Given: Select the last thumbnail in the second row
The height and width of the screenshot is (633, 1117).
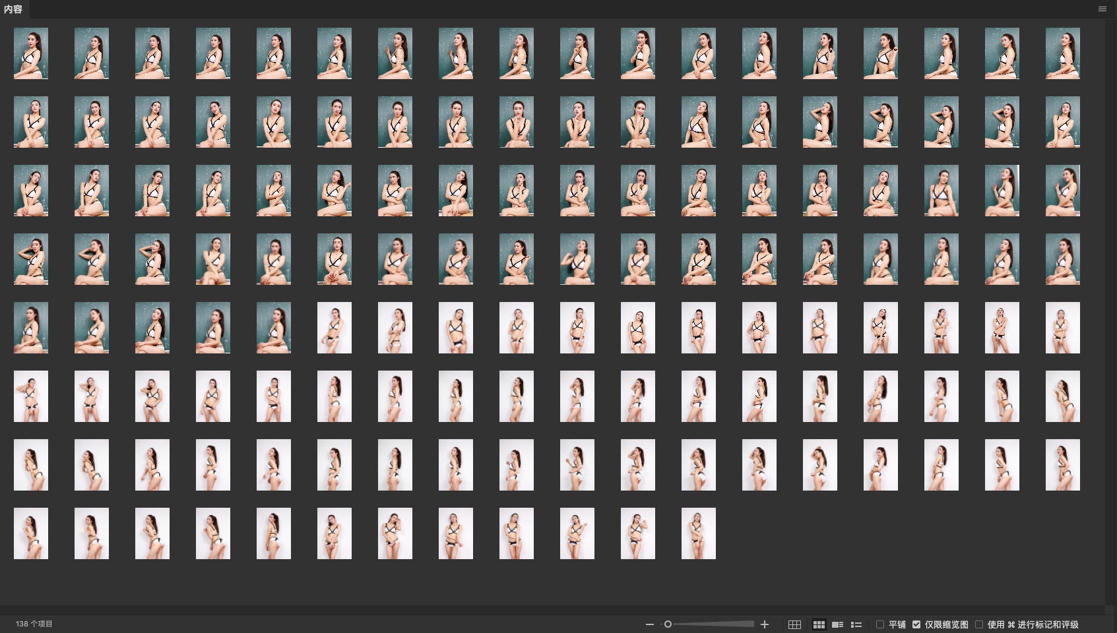Looking at the screenshot, I should [1062, 122].
